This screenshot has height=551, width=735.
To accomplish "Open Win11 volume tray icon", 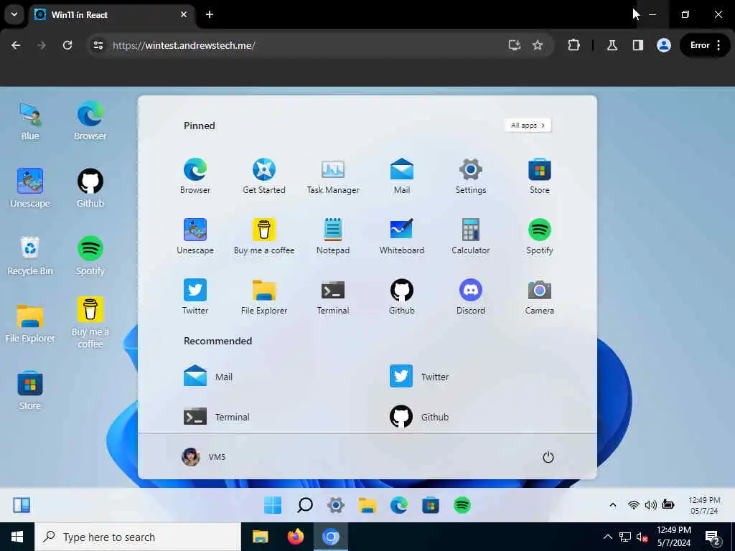I will 650,504.
